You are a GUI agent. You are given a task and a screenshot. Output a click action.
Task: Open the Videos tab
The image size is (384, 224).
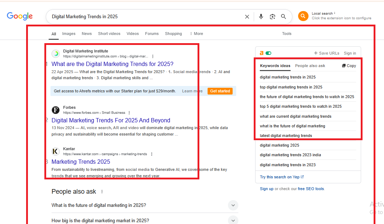coord(133,34)
